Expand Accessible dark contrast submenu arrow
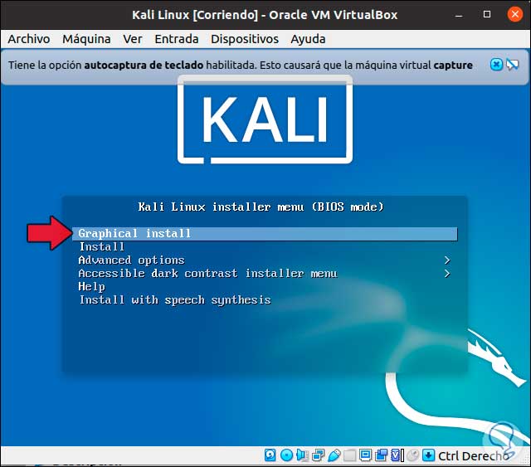The width and height of the screenshot is (531, 467). click(447, 273)
